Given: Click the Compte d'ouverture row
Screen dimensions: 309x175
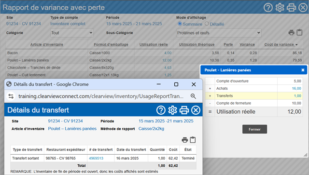Looking at the screenshot, I should click(x=254, y=81).
